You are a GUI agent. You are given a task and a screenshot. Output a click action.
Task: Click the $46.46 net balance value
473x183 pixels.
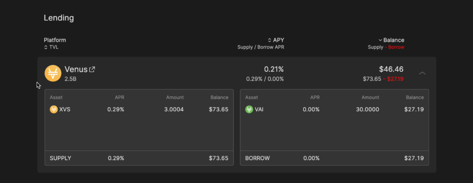391,69
